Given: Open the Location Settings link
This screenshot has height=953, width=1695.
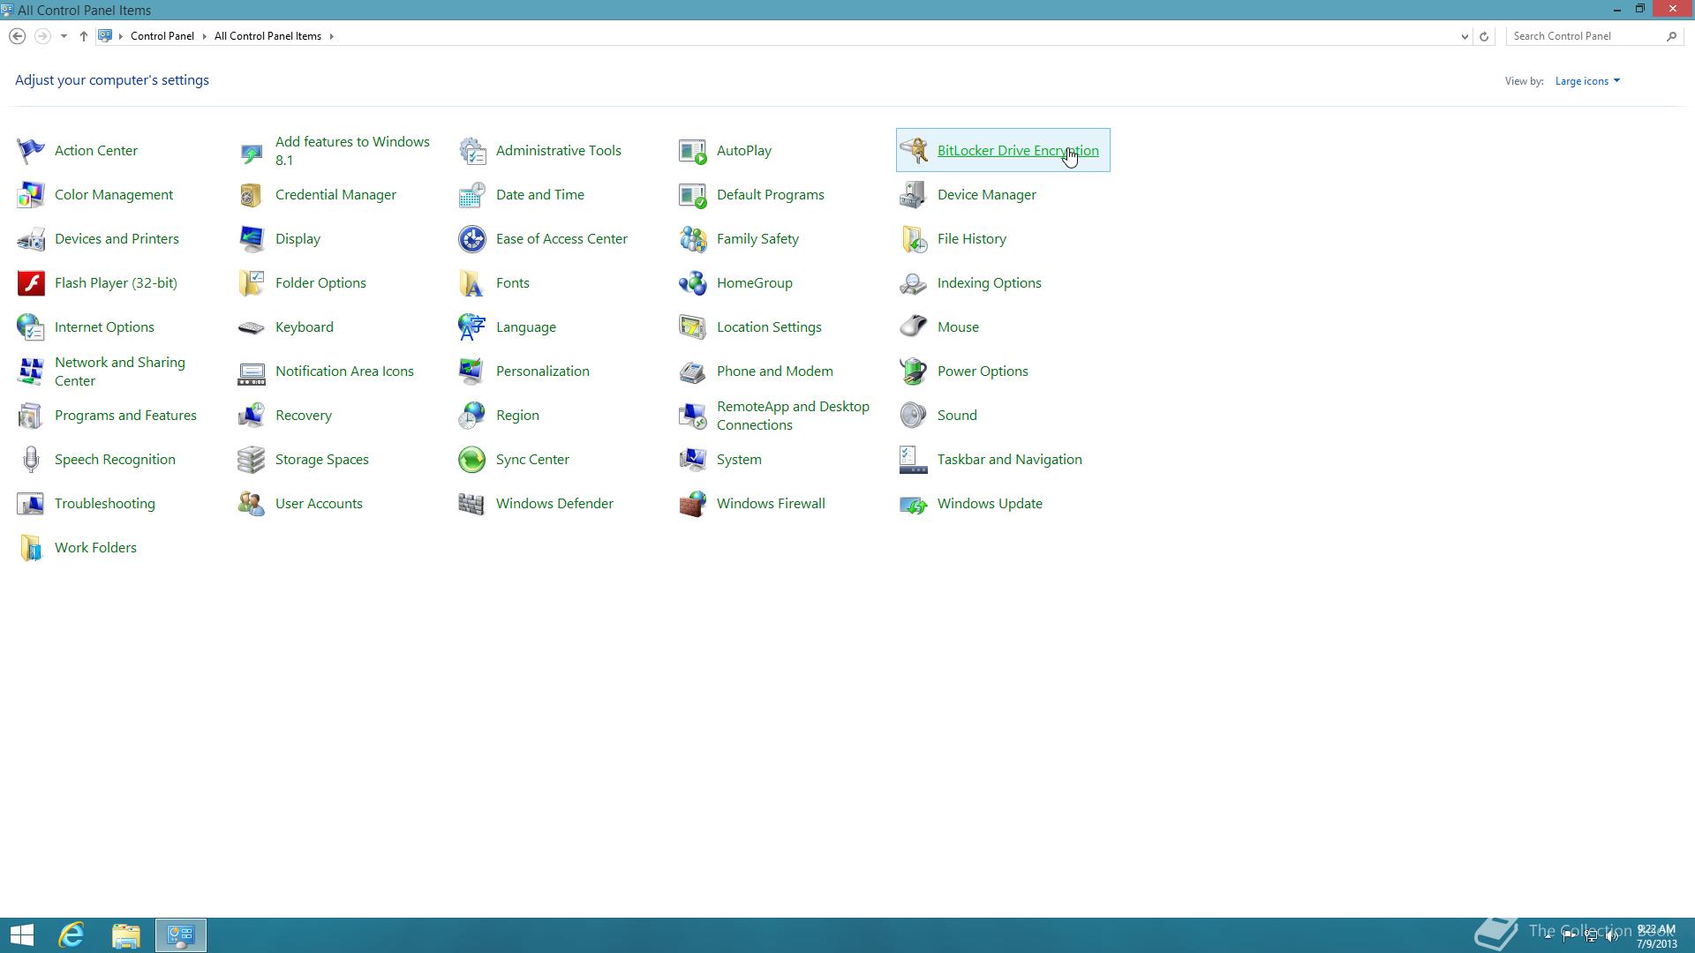Looking at the screenshot, I should 769,327.
